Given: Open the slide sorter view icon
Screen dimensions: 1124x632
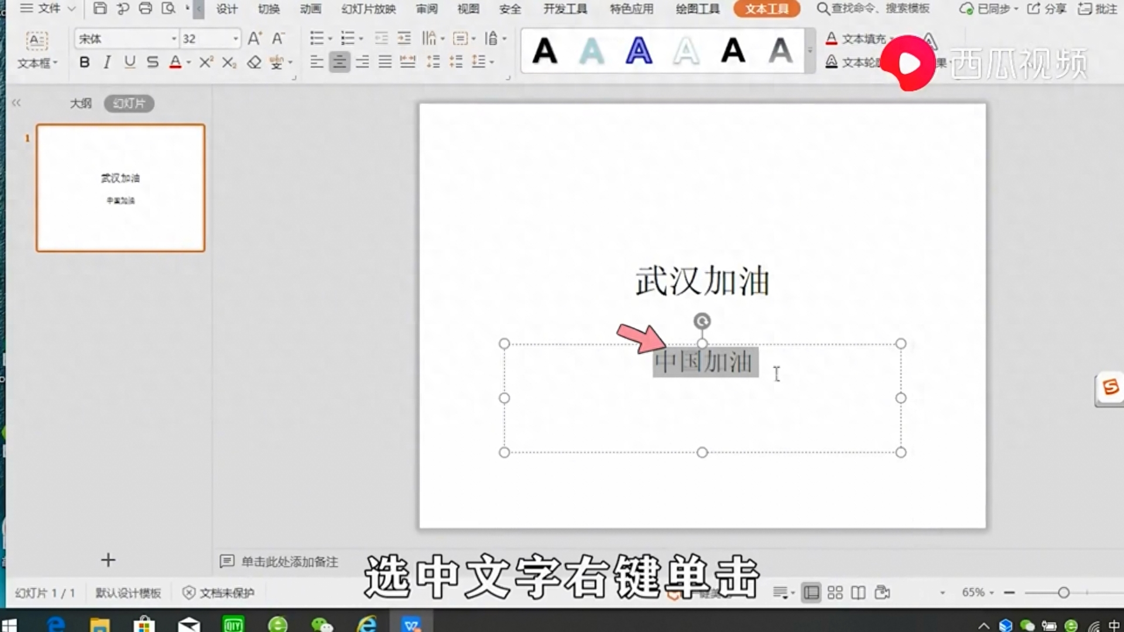Looking at the screenshot, I should pos(834,592).
